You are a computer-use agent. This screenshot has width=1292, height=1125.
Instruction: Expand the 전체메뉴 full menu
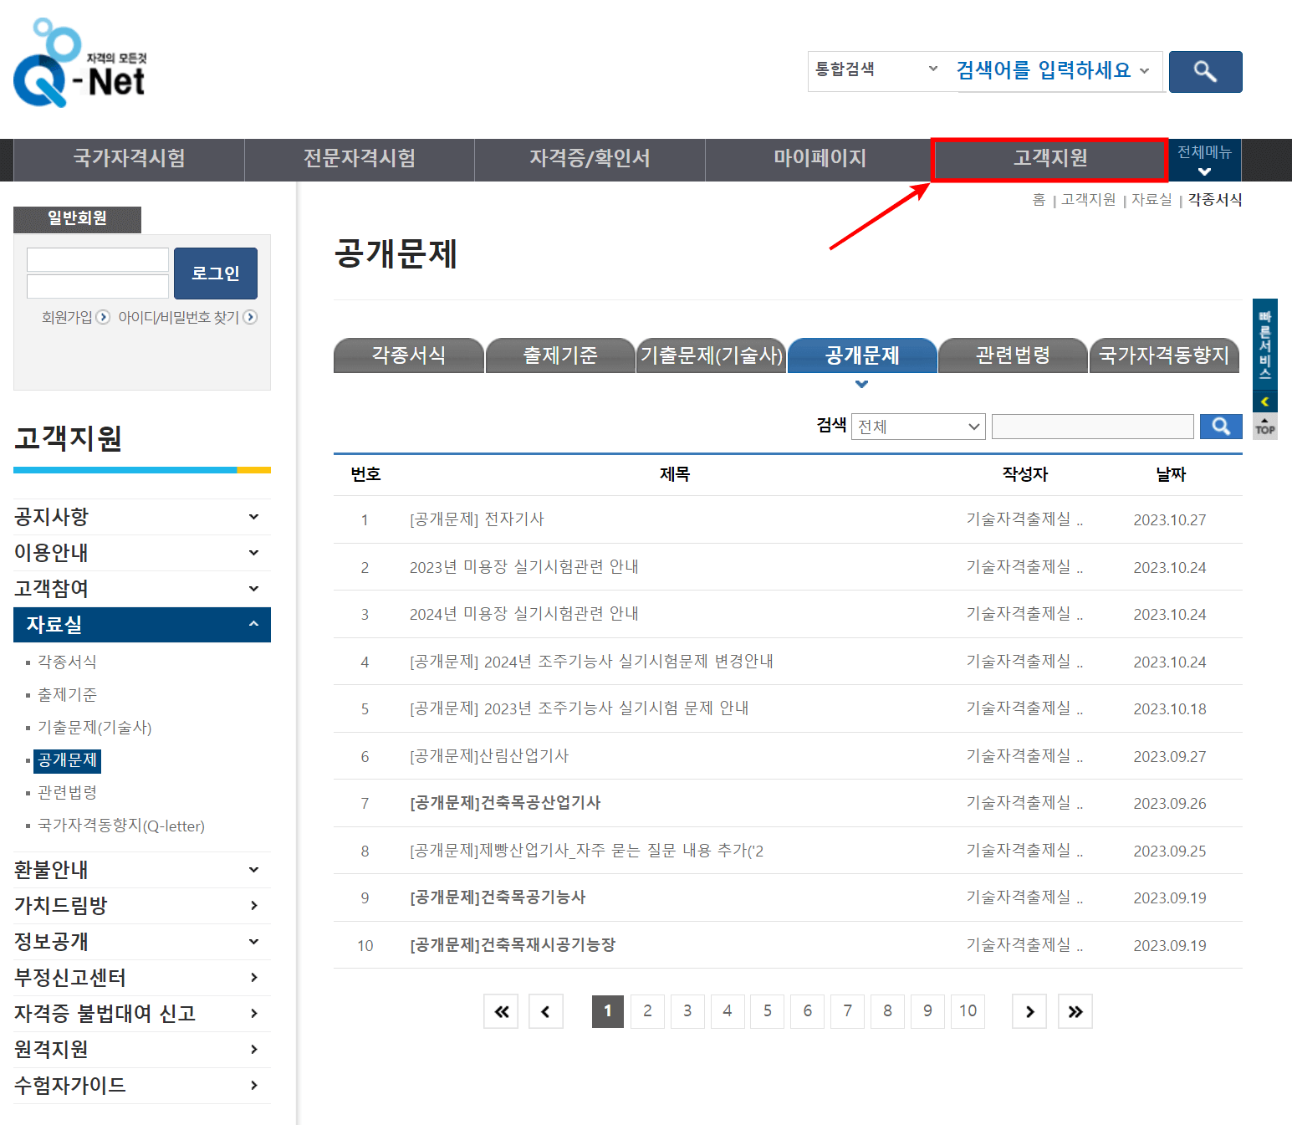tap(1204, 160)
